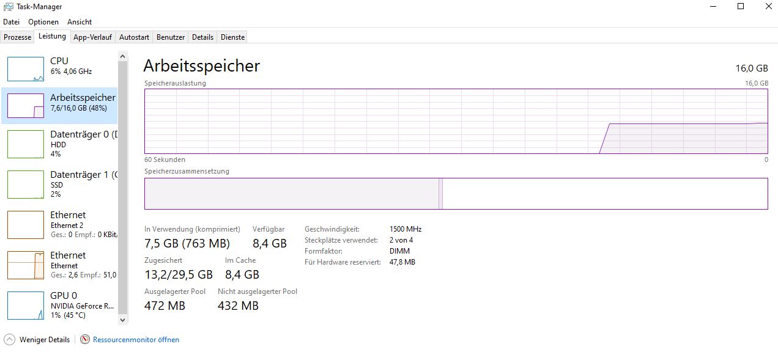
Task: Select the active Ethernet adapter graph
Action: coord(26,265)
